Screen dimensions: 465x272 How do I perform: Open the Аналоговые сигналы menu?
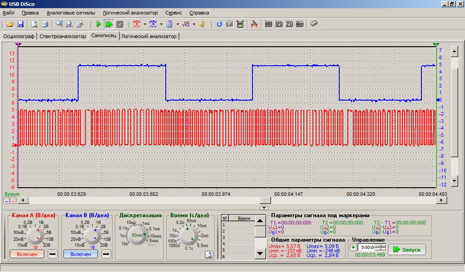coord(71,13)
